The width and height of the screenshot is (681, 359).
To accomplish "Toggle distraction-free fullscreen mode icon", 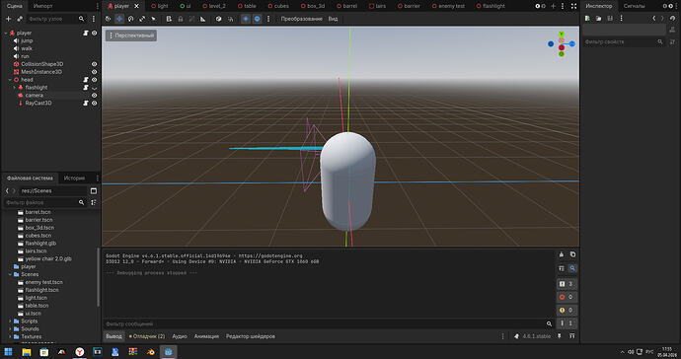I will 573,6.
